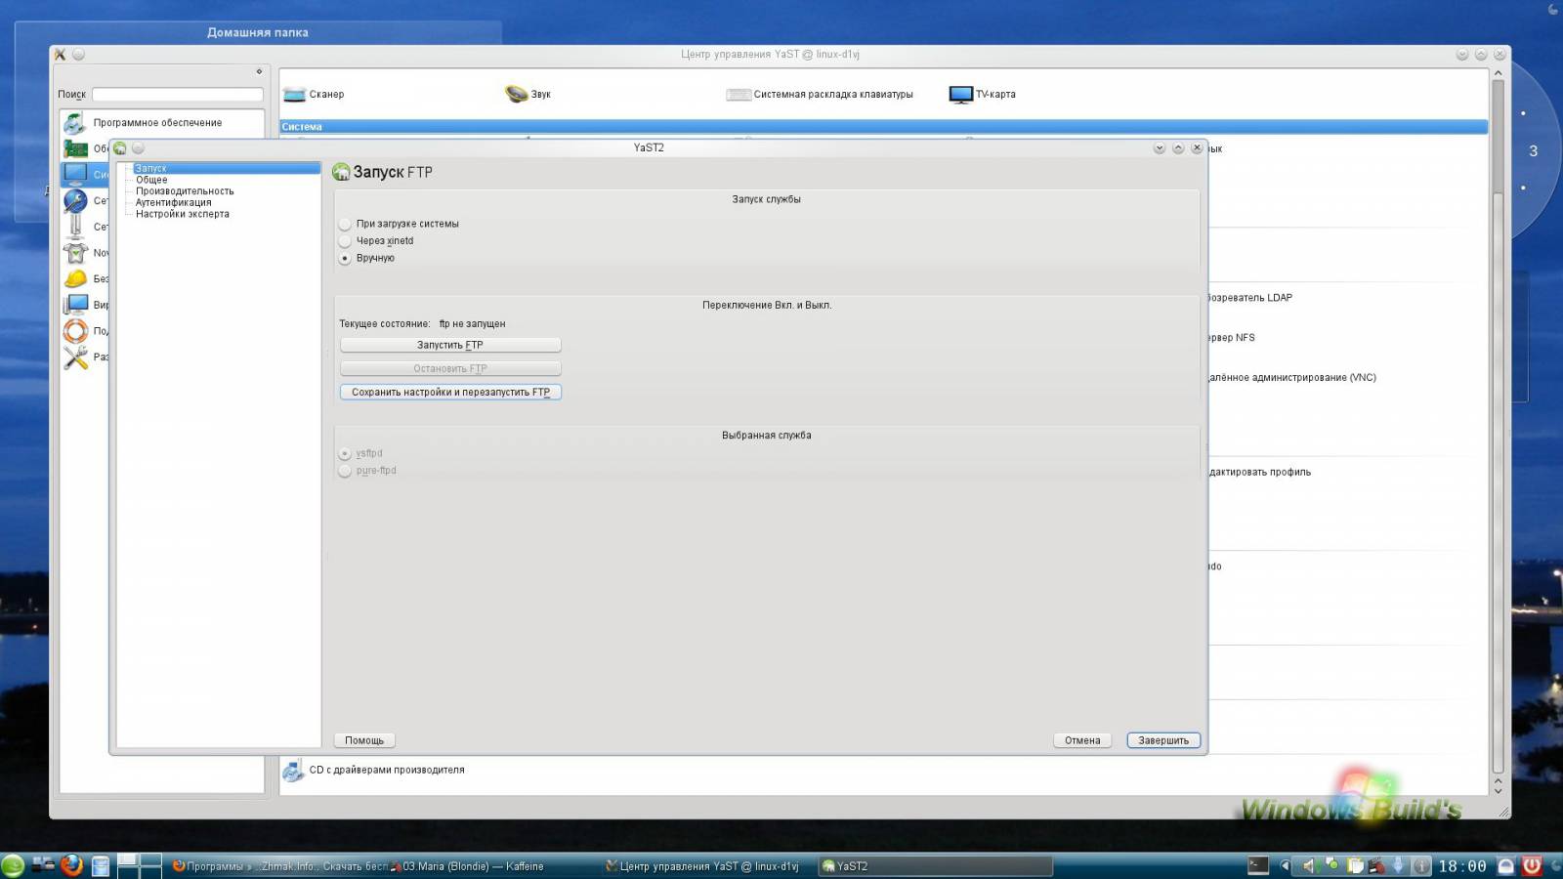This screenshot has width=1563, height=879.
Task: Select the yellow hard-hat security icon
Action: coord(75,278)
